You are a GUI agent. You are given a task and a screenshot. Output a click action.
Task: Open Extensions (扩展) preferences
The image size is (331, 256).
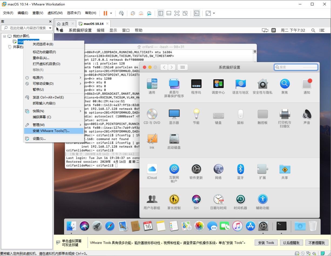[262, 169]
